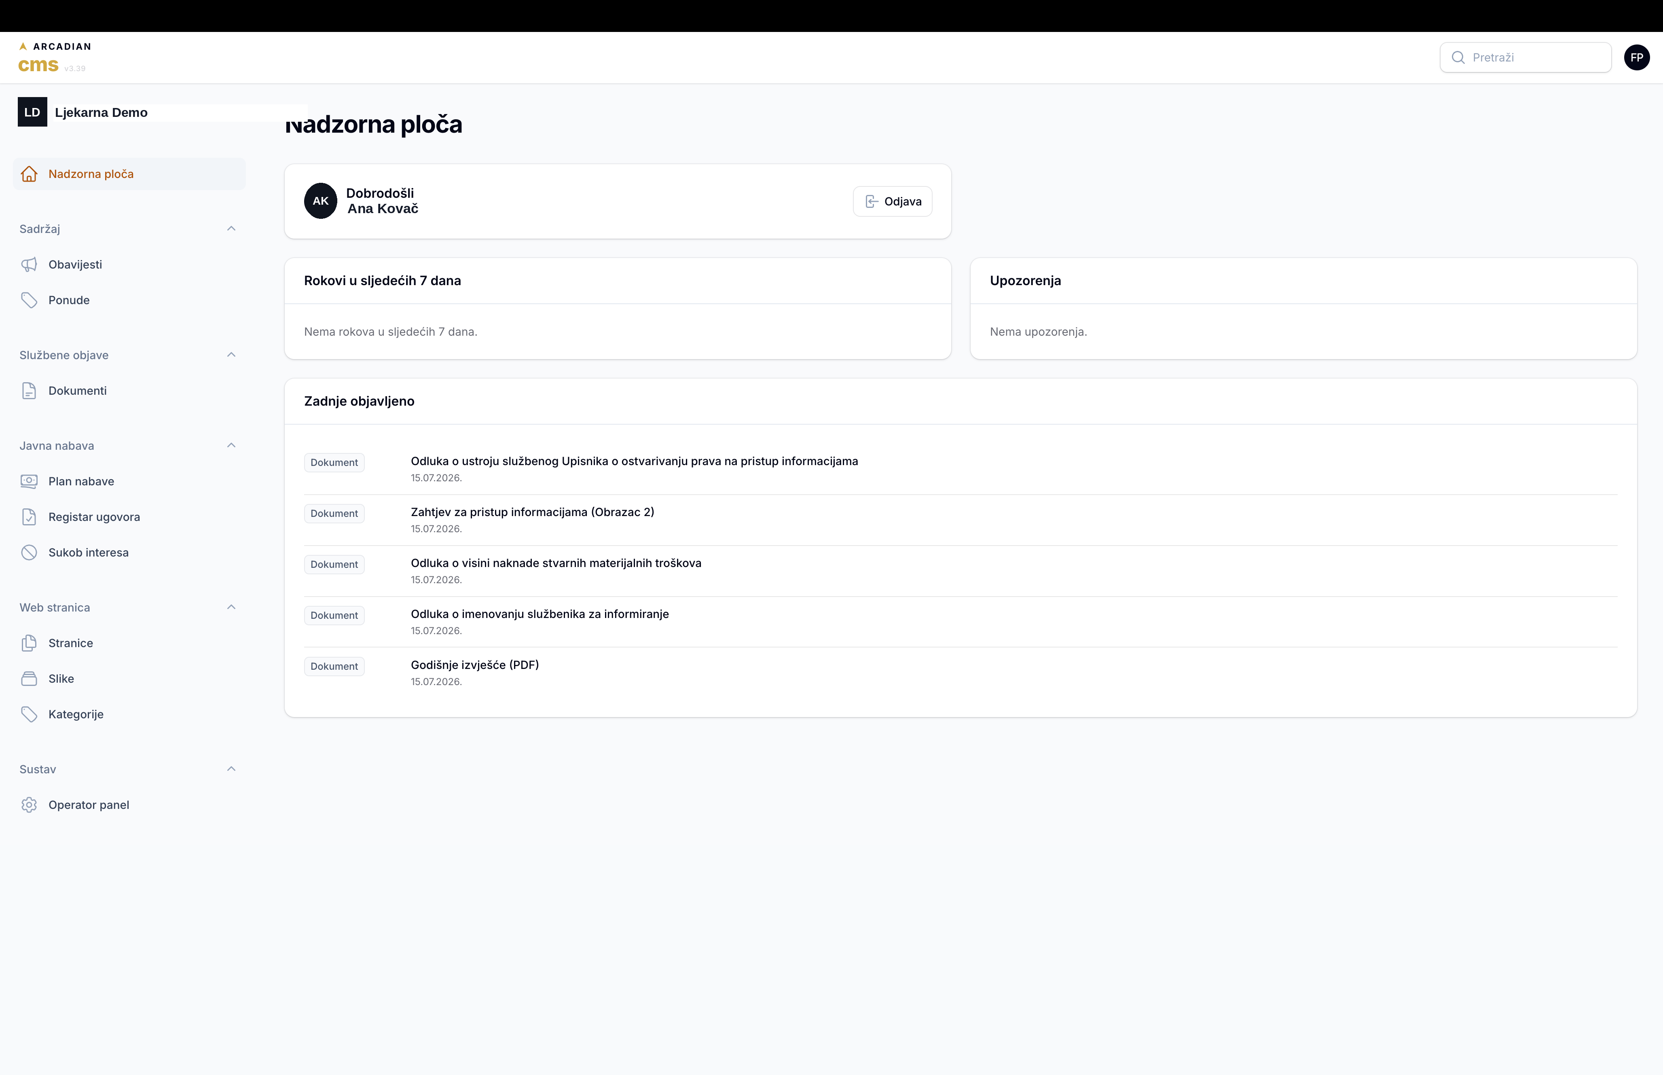Click the Nadzorna ploča home icon
Image resolution: width=1663 pixels, height=1075 pixels.
29,174
